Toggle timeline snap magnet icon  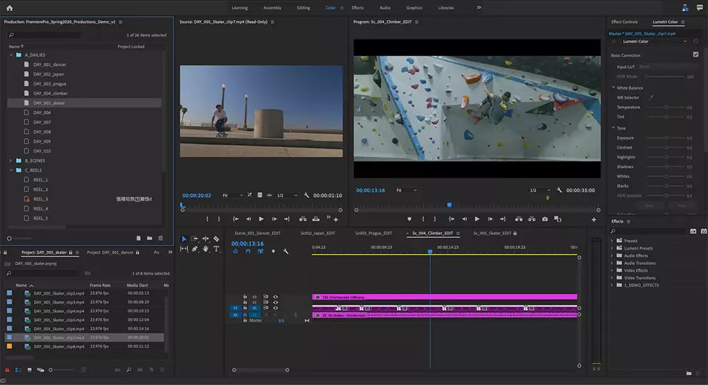point(248,251)
